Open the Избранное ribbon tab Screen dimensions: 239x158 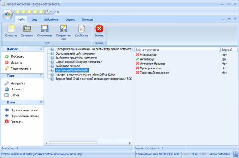click(51, 19)
